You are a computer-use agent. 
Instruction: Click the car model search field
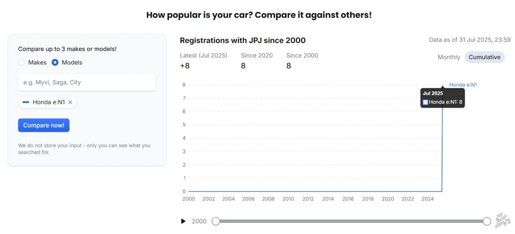[x=87, y=82]
